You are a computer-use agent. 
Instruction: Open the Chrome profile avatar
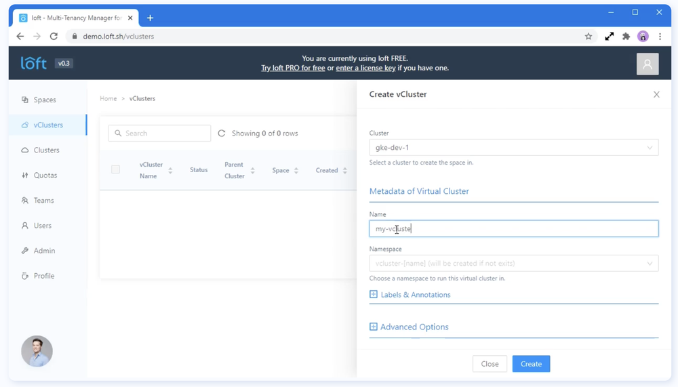(x=643, y=37)
